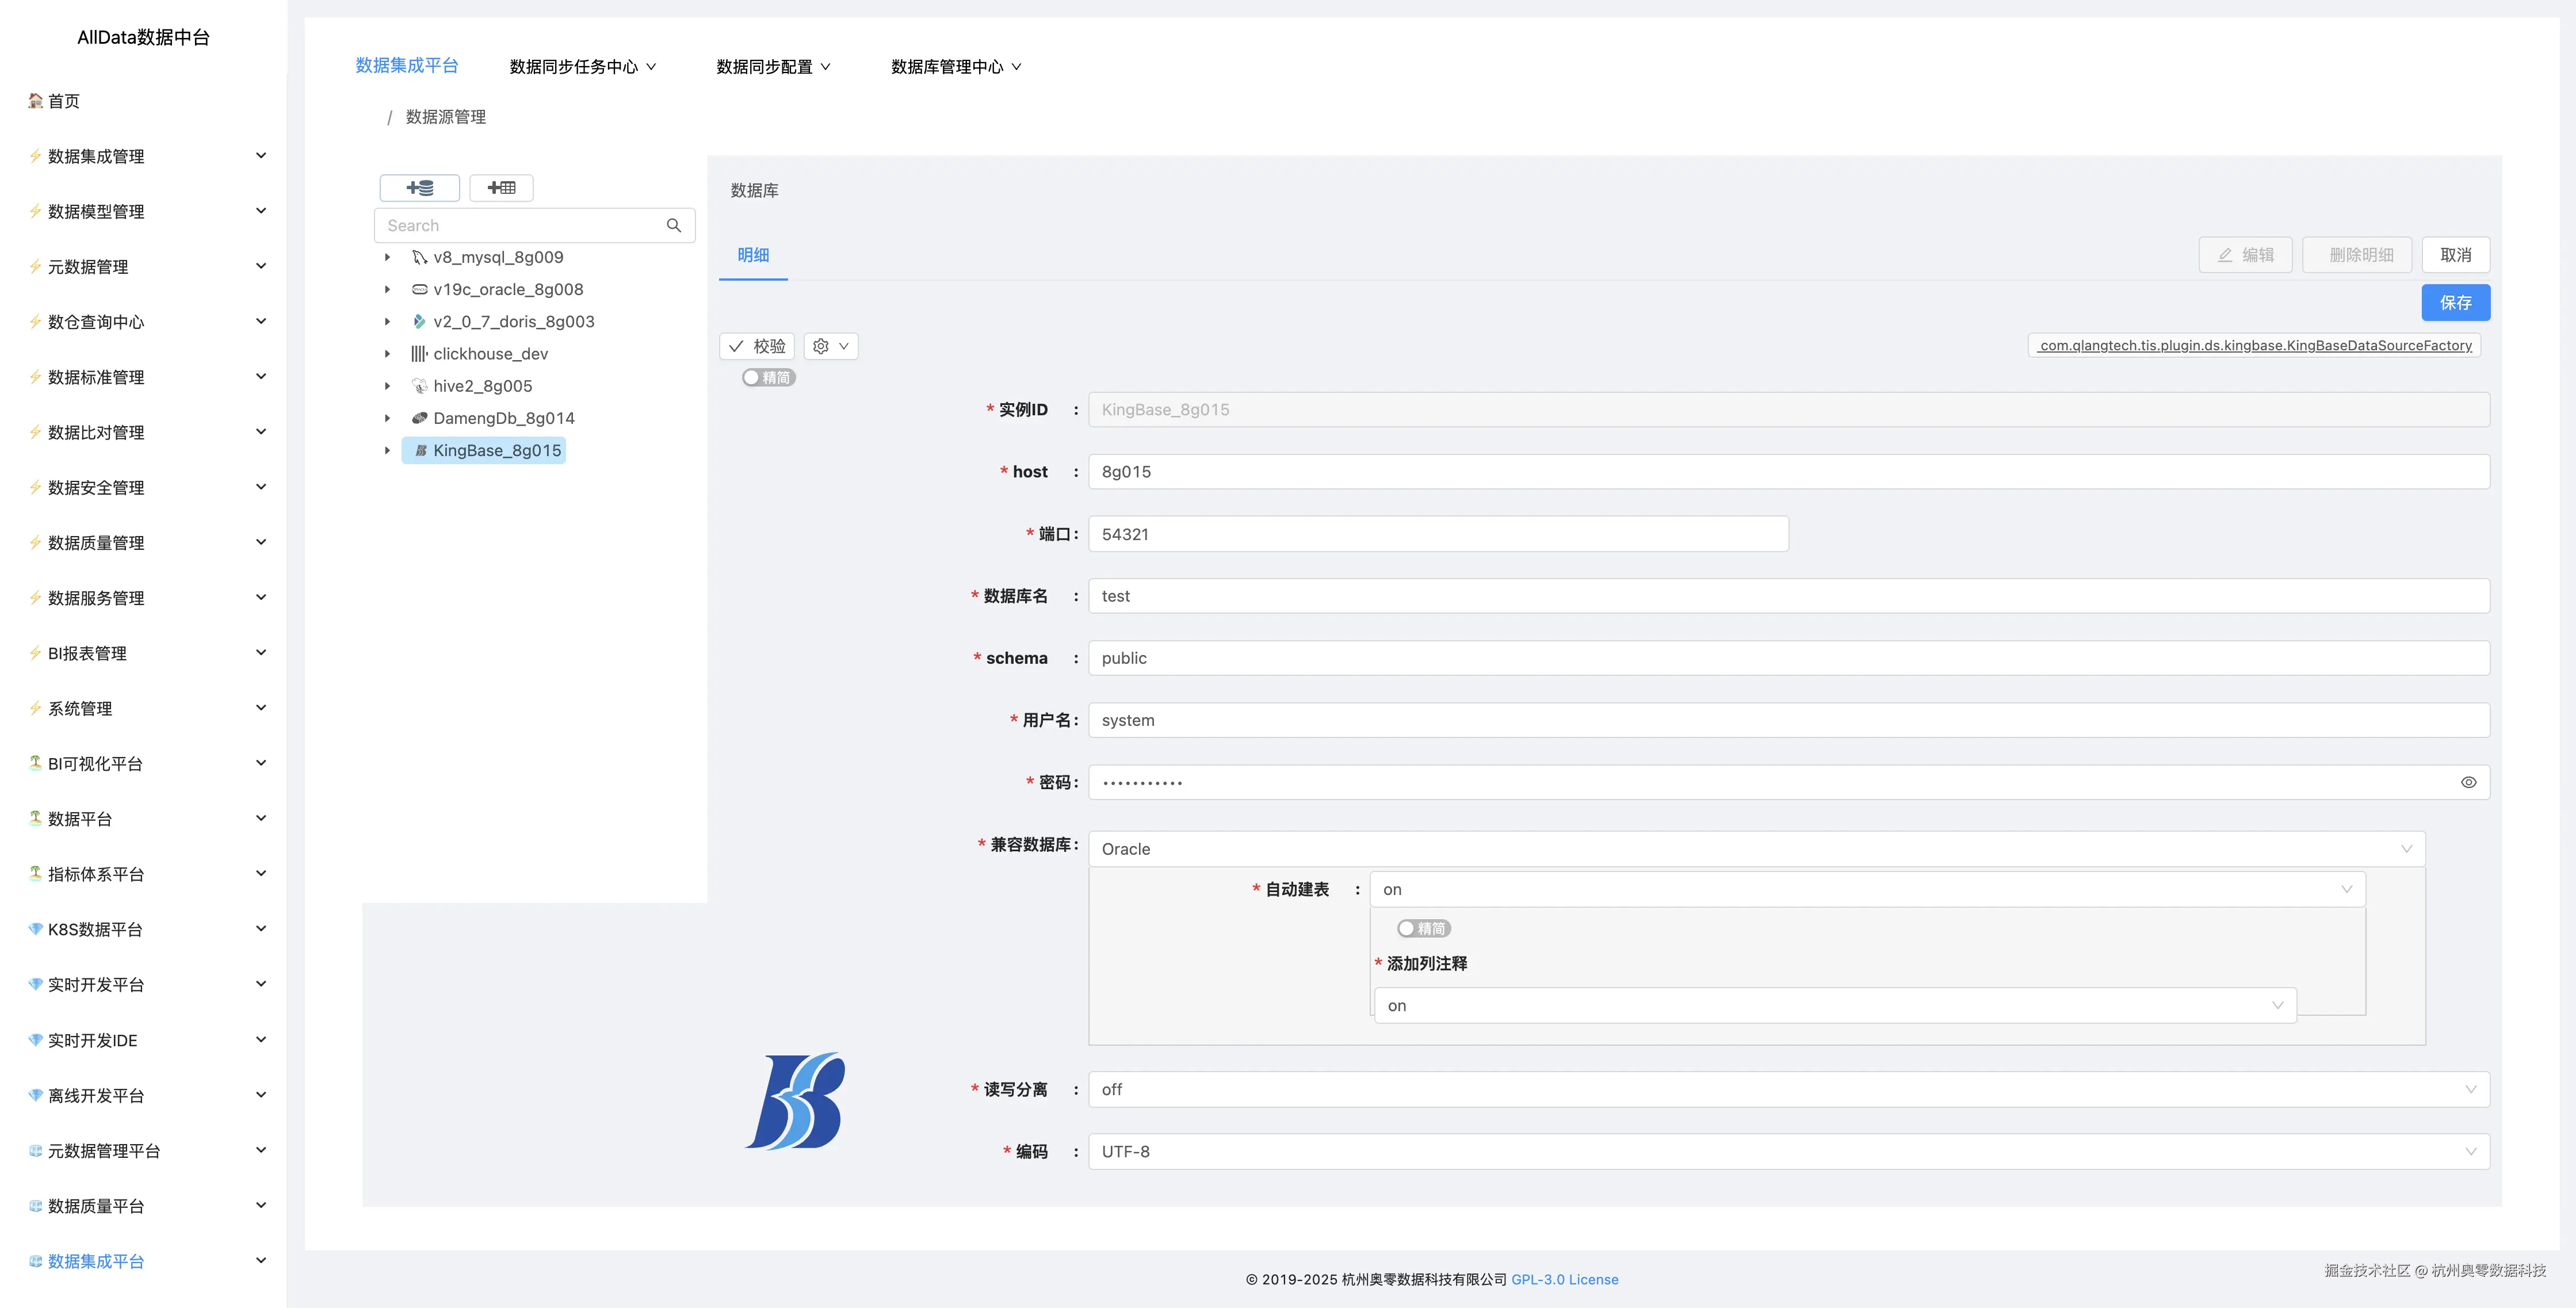The image size is (2576, 1308).
Task: Open the GPL-3.0 License link in the footer
Action: click(1564, 1279)
